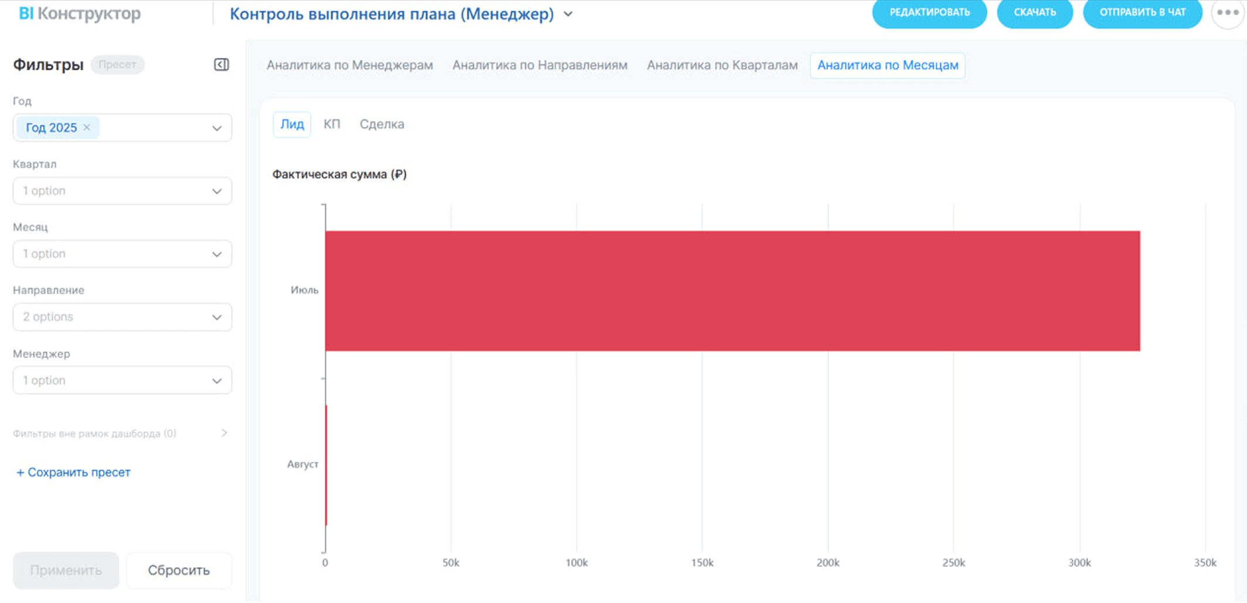1247x603 pixels.
Task: Open the Менеджер filter dropdown
Action: tap(122, 380)
